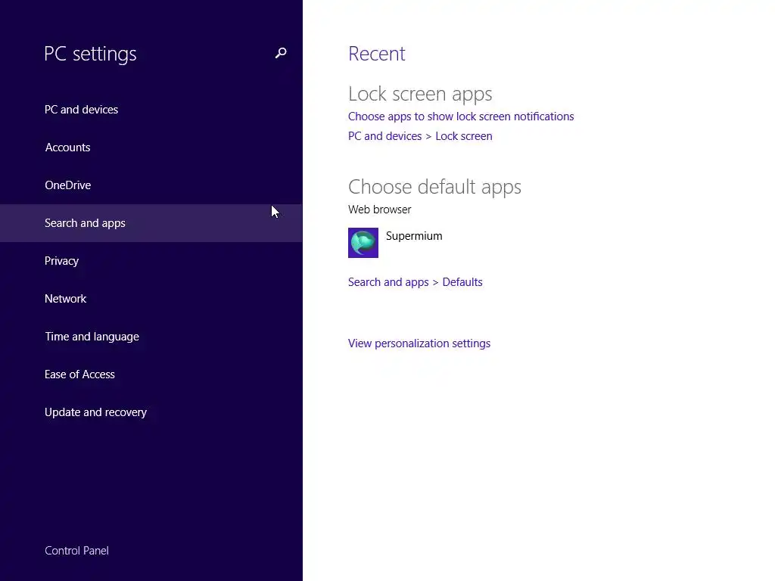Click the Choose default apps heading
775x581 pixels.
pyautogui.click(x=434, y=187)
